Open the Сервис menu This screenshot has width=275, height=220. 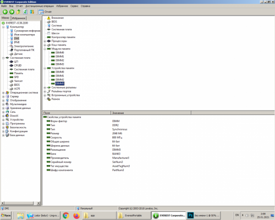coord(74,6)
